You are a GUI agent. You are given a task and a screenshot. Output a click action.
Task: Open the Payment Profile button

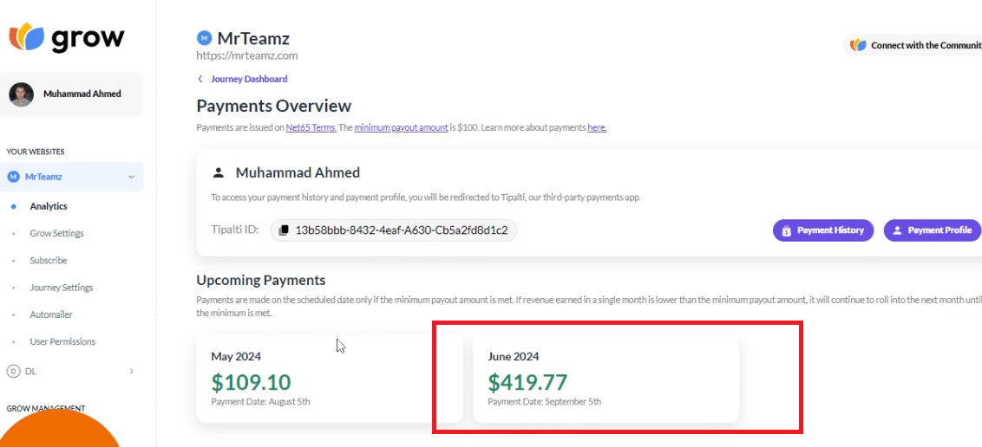[x=933, y=230]
